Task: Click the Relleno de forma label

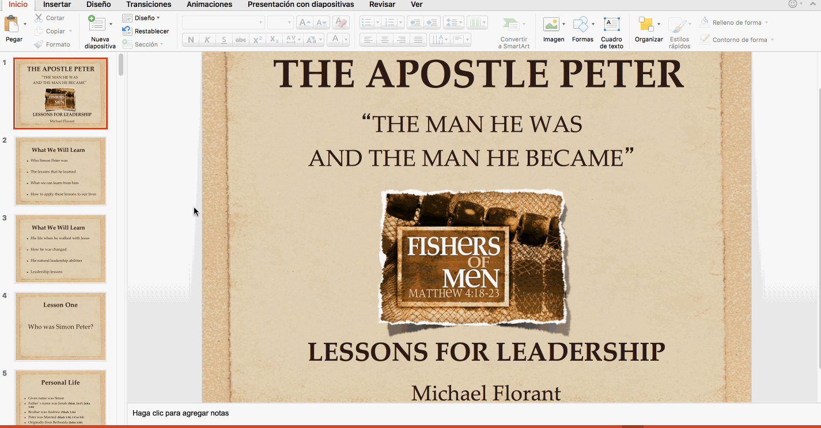Action: click(737, 22)
